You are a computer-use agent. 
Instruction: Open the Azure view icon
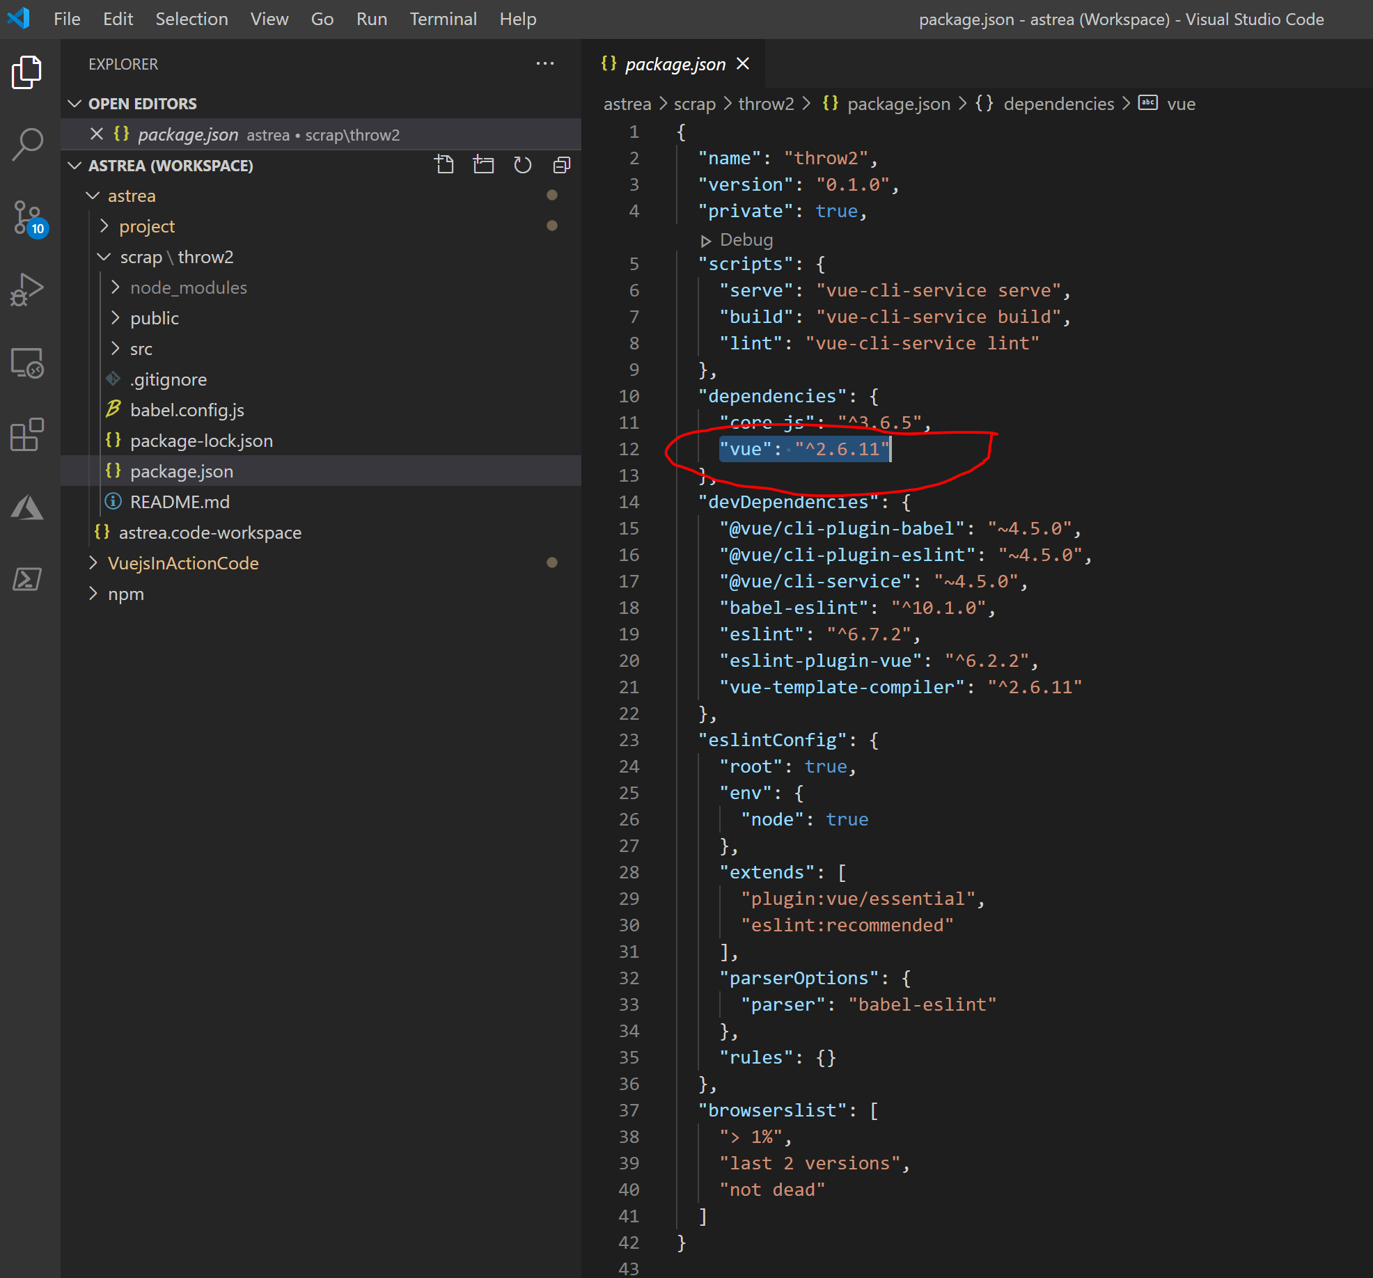[28, 507]
